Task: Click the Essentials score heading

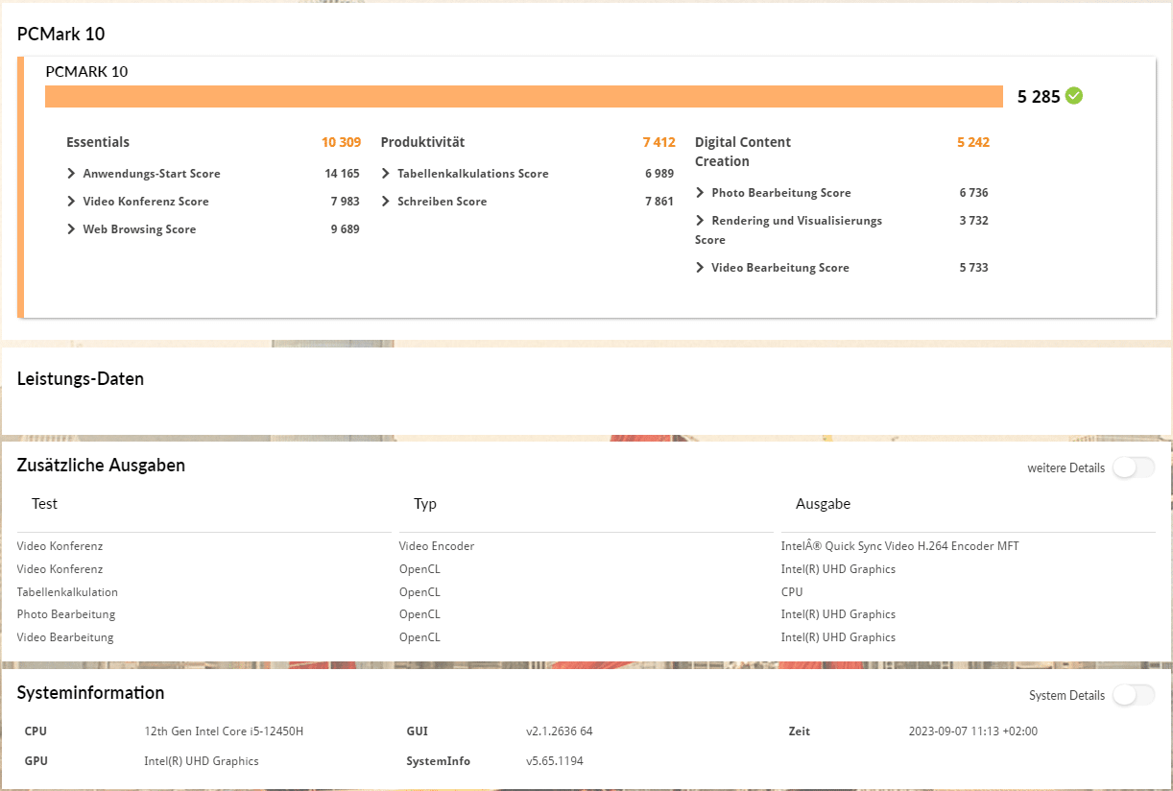Action: (x=98, y=142)
